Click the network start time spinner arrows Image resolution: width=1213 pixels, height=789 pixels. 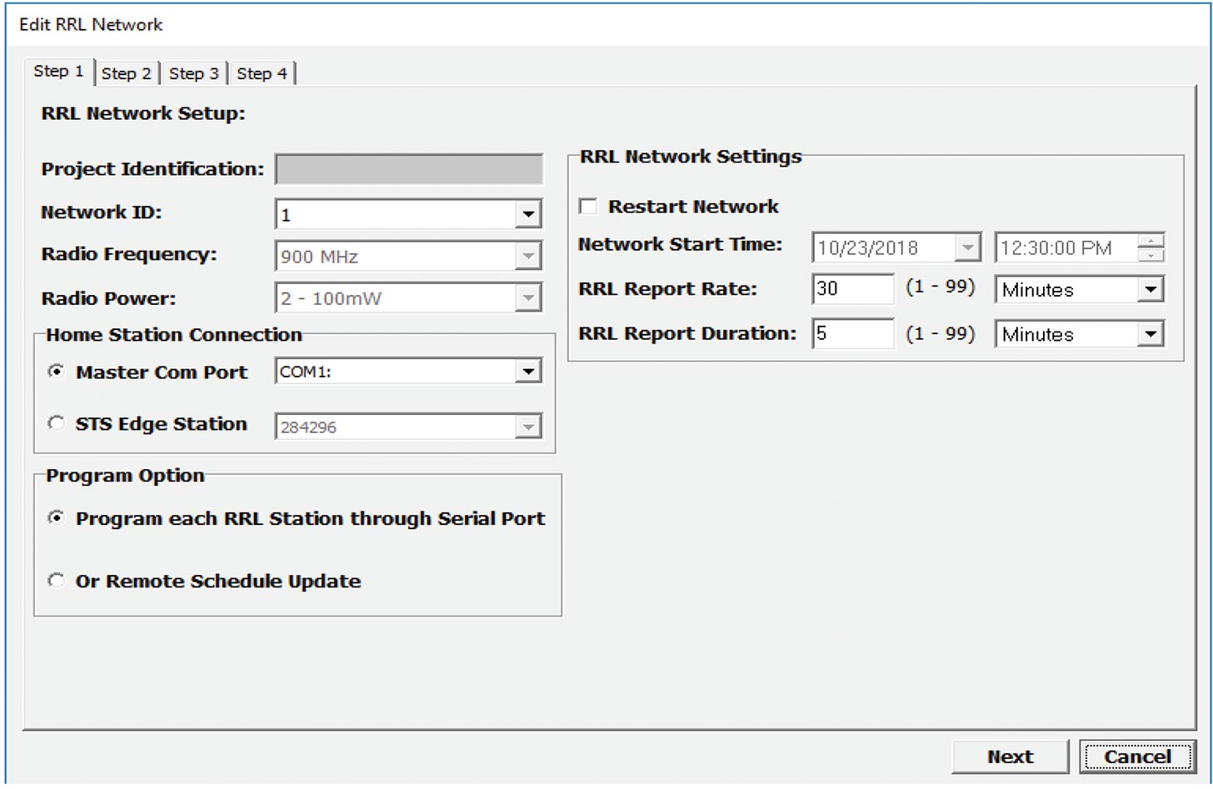1150,247
